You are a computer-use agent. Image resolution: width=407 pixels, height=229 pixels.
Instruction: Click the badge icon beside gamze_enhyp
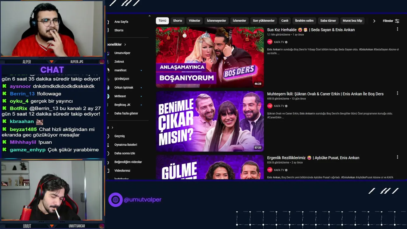tap(4, 149)
